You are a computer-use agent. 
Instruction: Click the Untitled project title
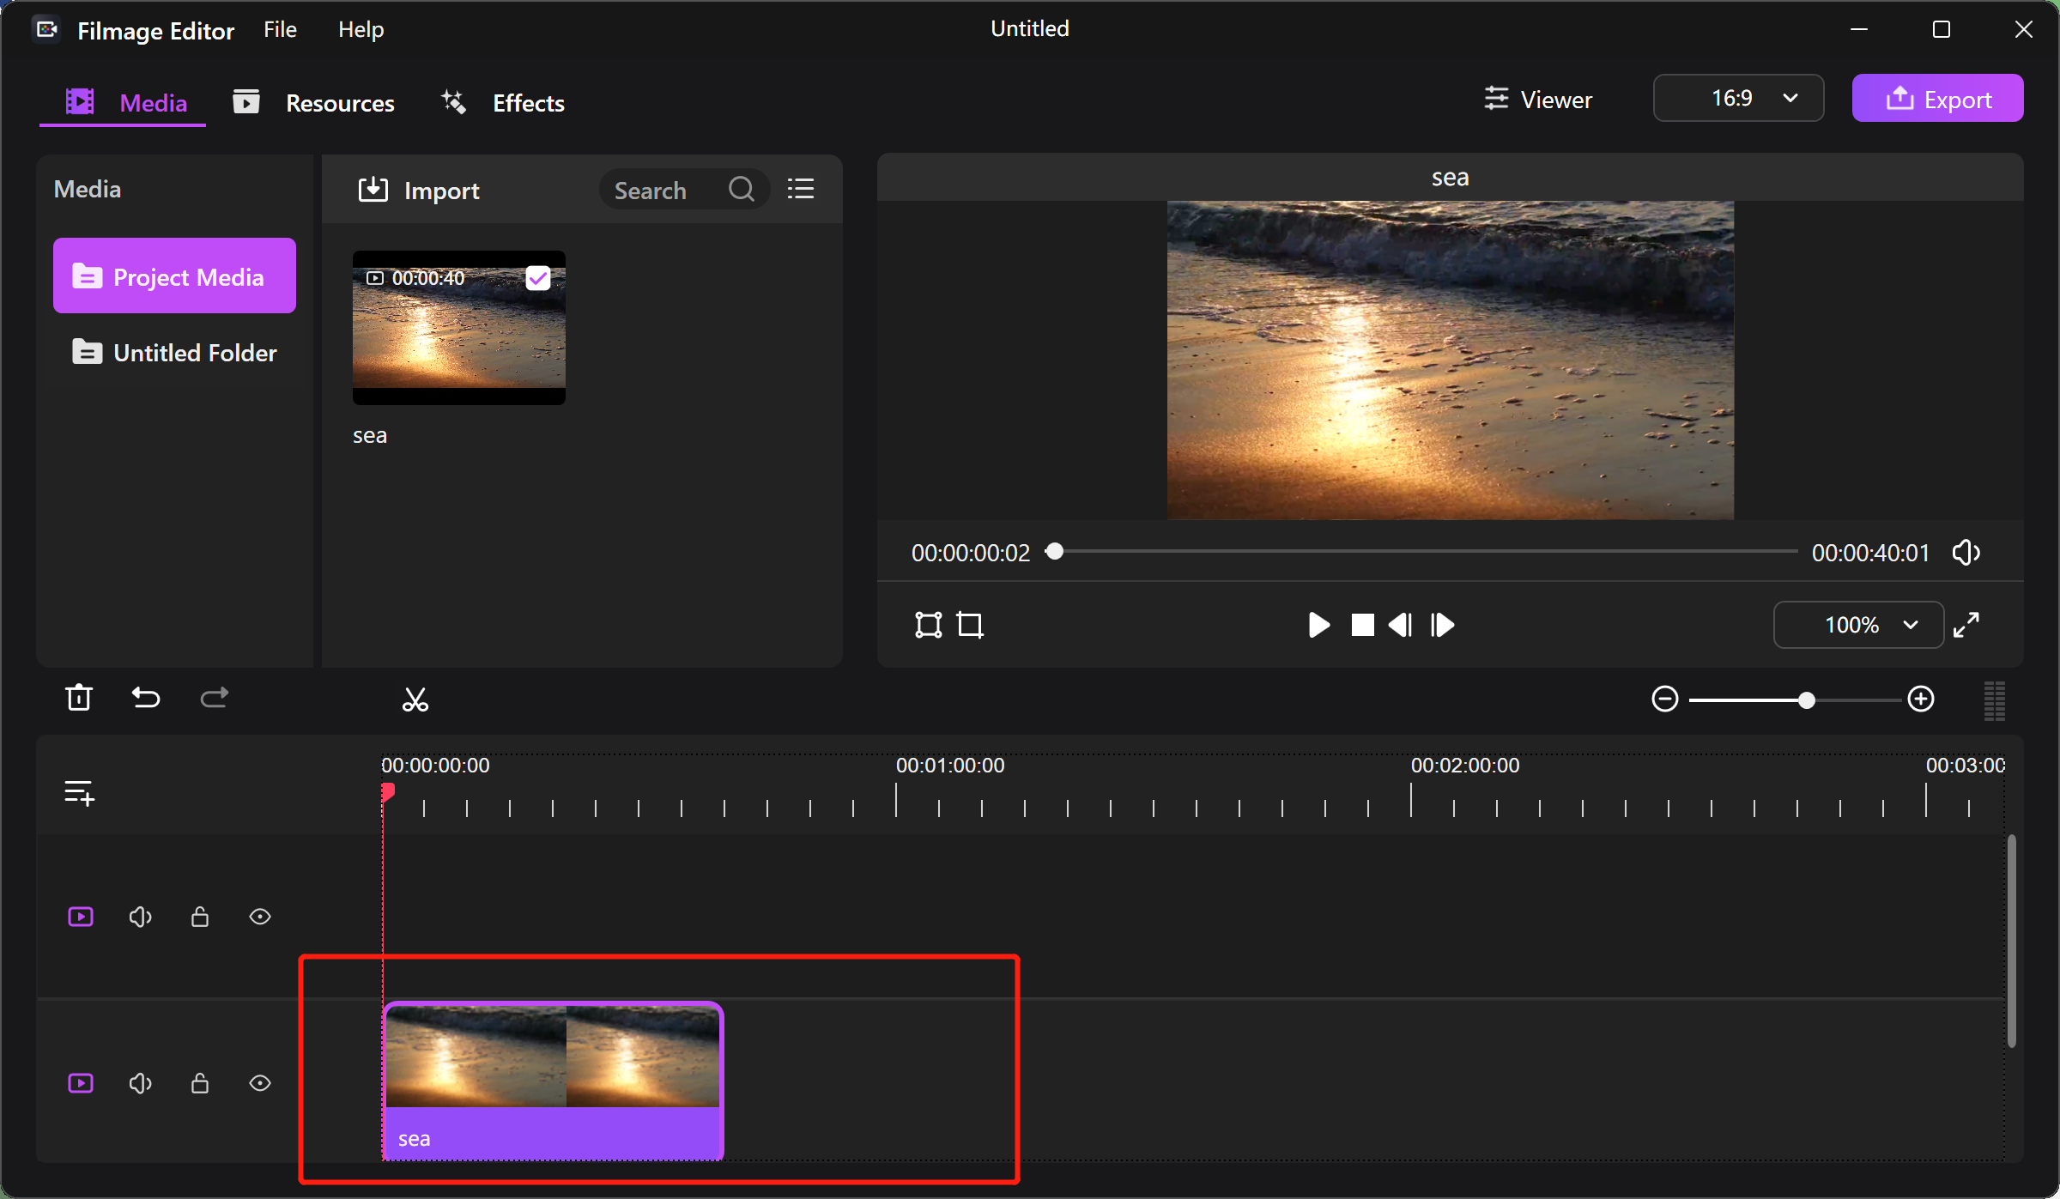pos(1030,28)
